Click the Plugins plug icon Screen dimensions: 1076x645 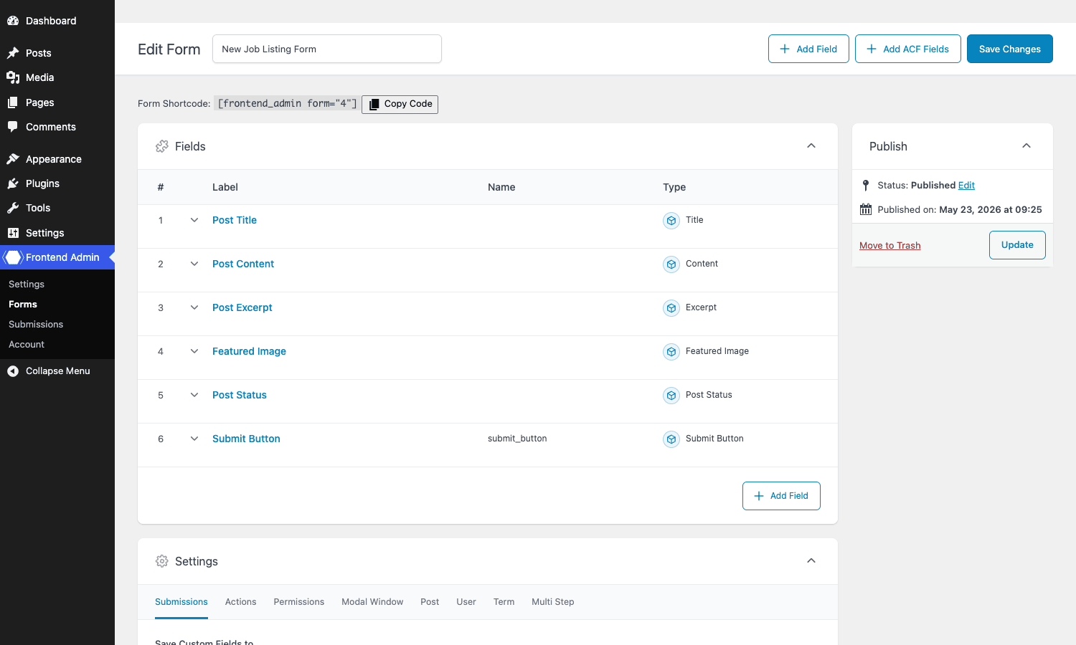coord(13,183)
